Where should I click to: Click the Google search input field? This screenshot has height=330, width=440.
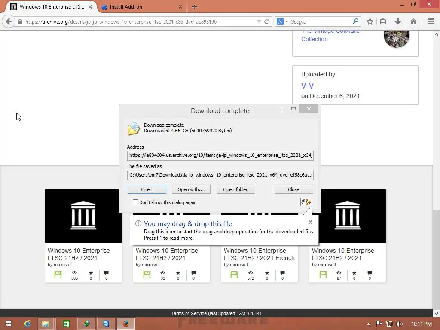click(320, 21)
